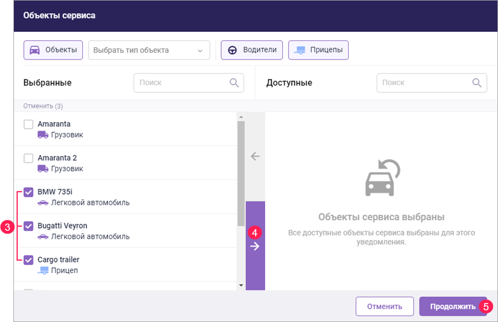Click the search magnifier in the Доступные field
The image size is (498, 322).
pos(477,83)
